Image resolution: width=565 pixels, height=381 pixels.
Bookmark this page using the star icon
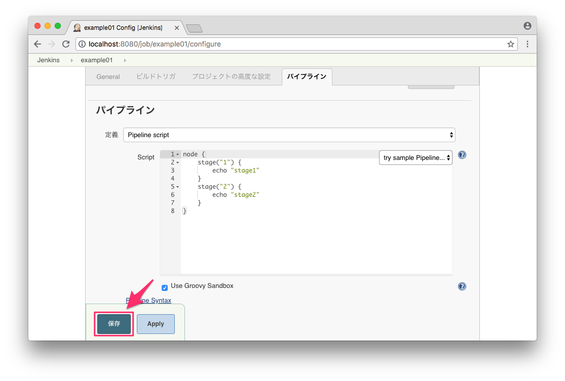point(510,44)
